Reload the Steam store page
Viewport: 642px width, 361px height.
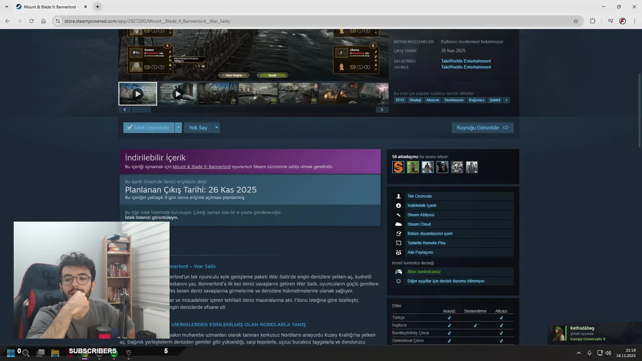pyautogui.click(x=31, y=21)
